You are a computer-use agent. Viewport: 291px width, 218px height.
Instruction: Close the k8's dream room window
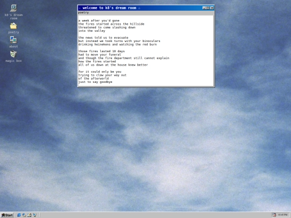point(212,8)
